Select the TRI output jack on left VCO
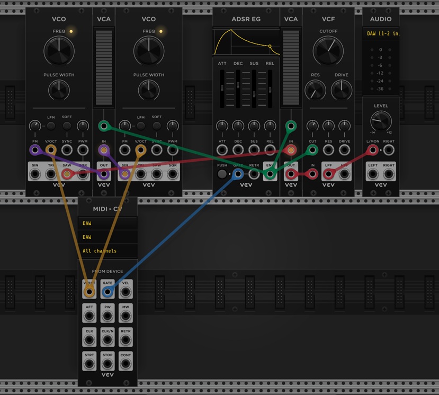Viewport: 439px width, 395px height. [51, 174]
